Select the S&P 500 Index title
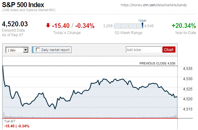Viewport: 198px width, 130px height. coord(23,5)
